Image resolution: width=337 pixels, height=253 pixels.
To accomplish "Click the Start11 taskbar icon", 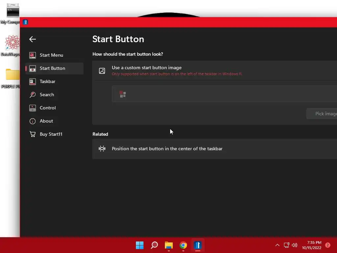I will coord(198,245).
